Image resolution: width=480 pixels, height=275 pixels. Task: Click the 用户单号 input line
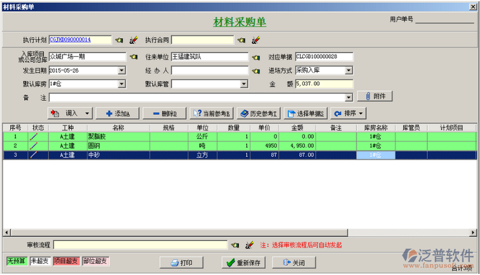[445, 20]
